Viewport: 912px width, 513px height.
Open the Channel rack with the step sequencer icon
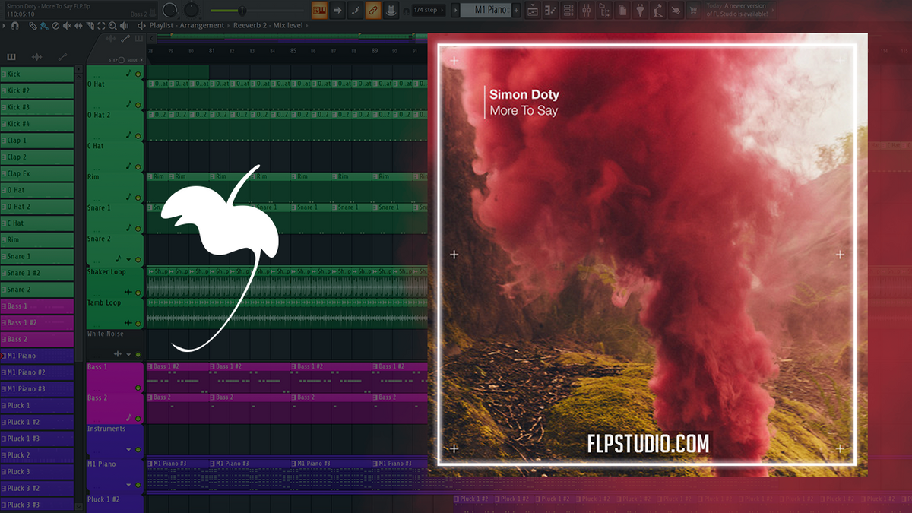pyautogui.click(x=568, y=10)
